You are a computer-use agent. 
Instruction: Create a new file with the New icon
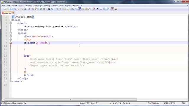[x=5, y=9]
